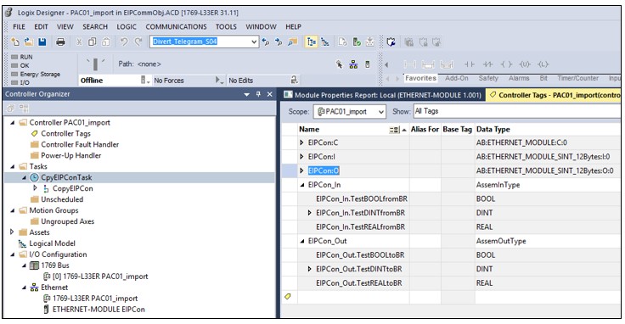Print using the printer icon
The image size is (625, 324).
60,42
